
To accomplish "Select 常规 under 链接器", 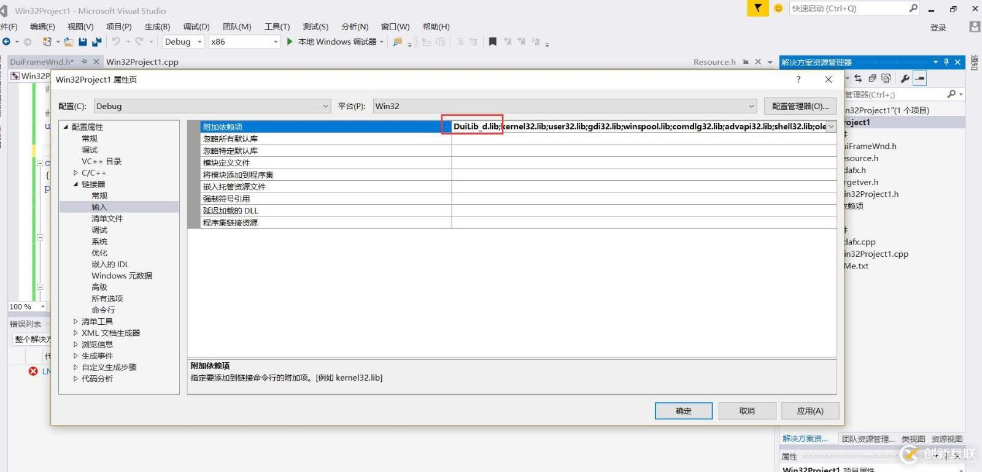I will pos(99,196).
